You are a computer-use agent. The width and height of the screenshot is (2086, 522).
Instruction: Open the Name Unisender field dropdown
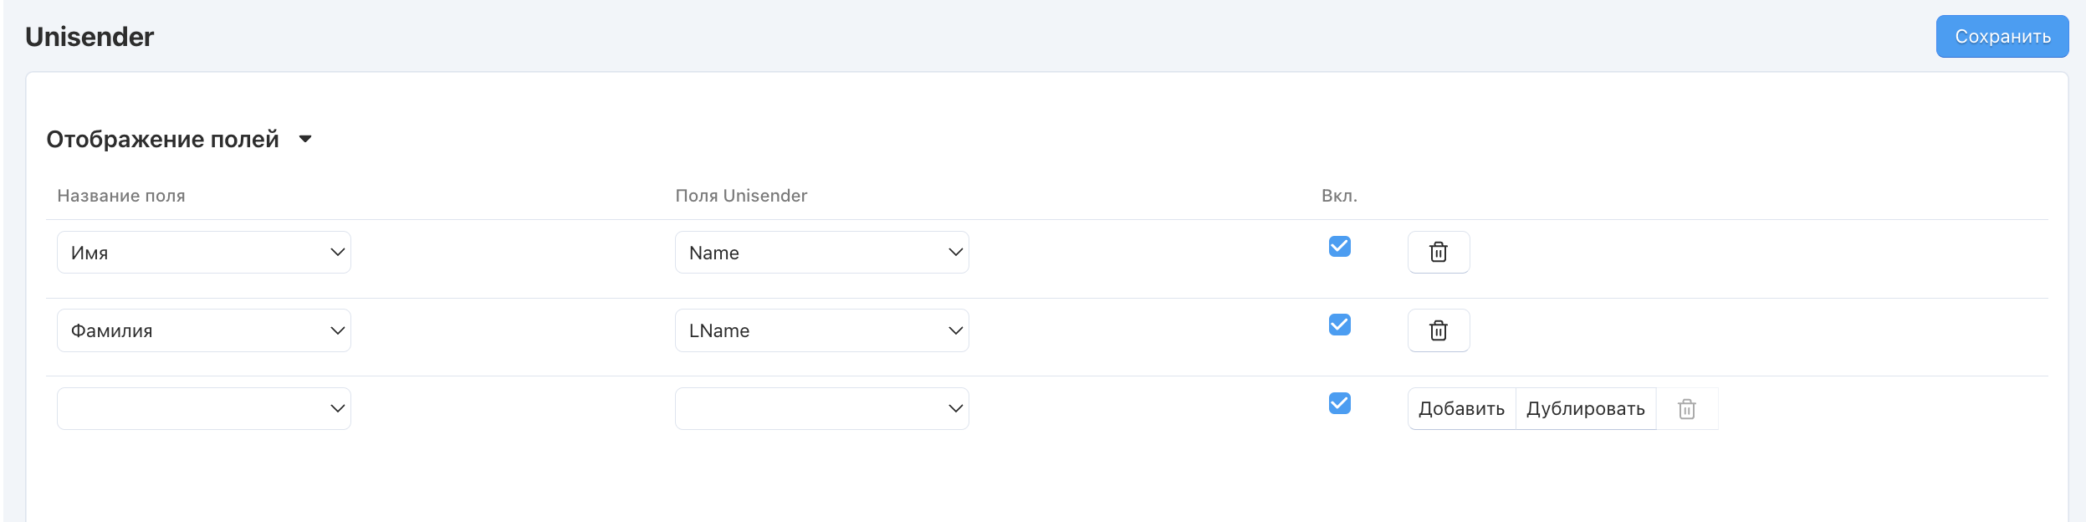point(821,253)
